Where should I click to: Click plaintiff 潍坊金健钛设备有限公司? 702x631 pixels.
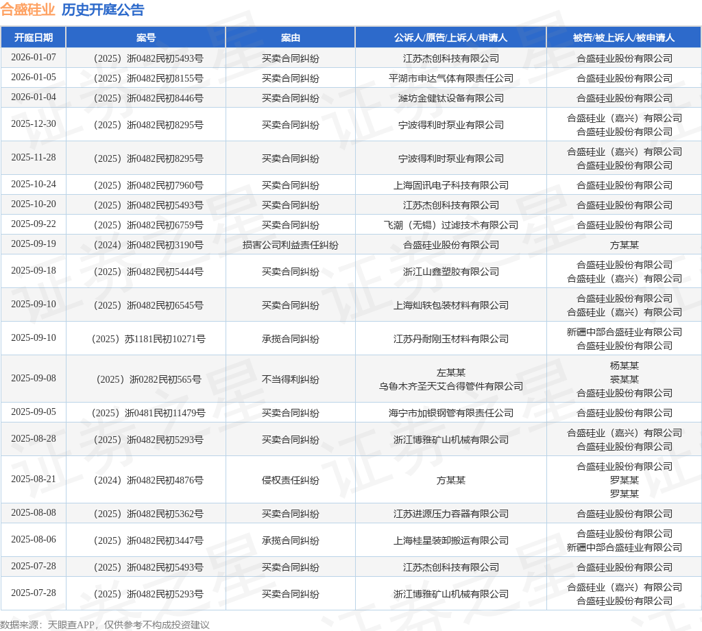pyautogui.click(x=451, y=98)
